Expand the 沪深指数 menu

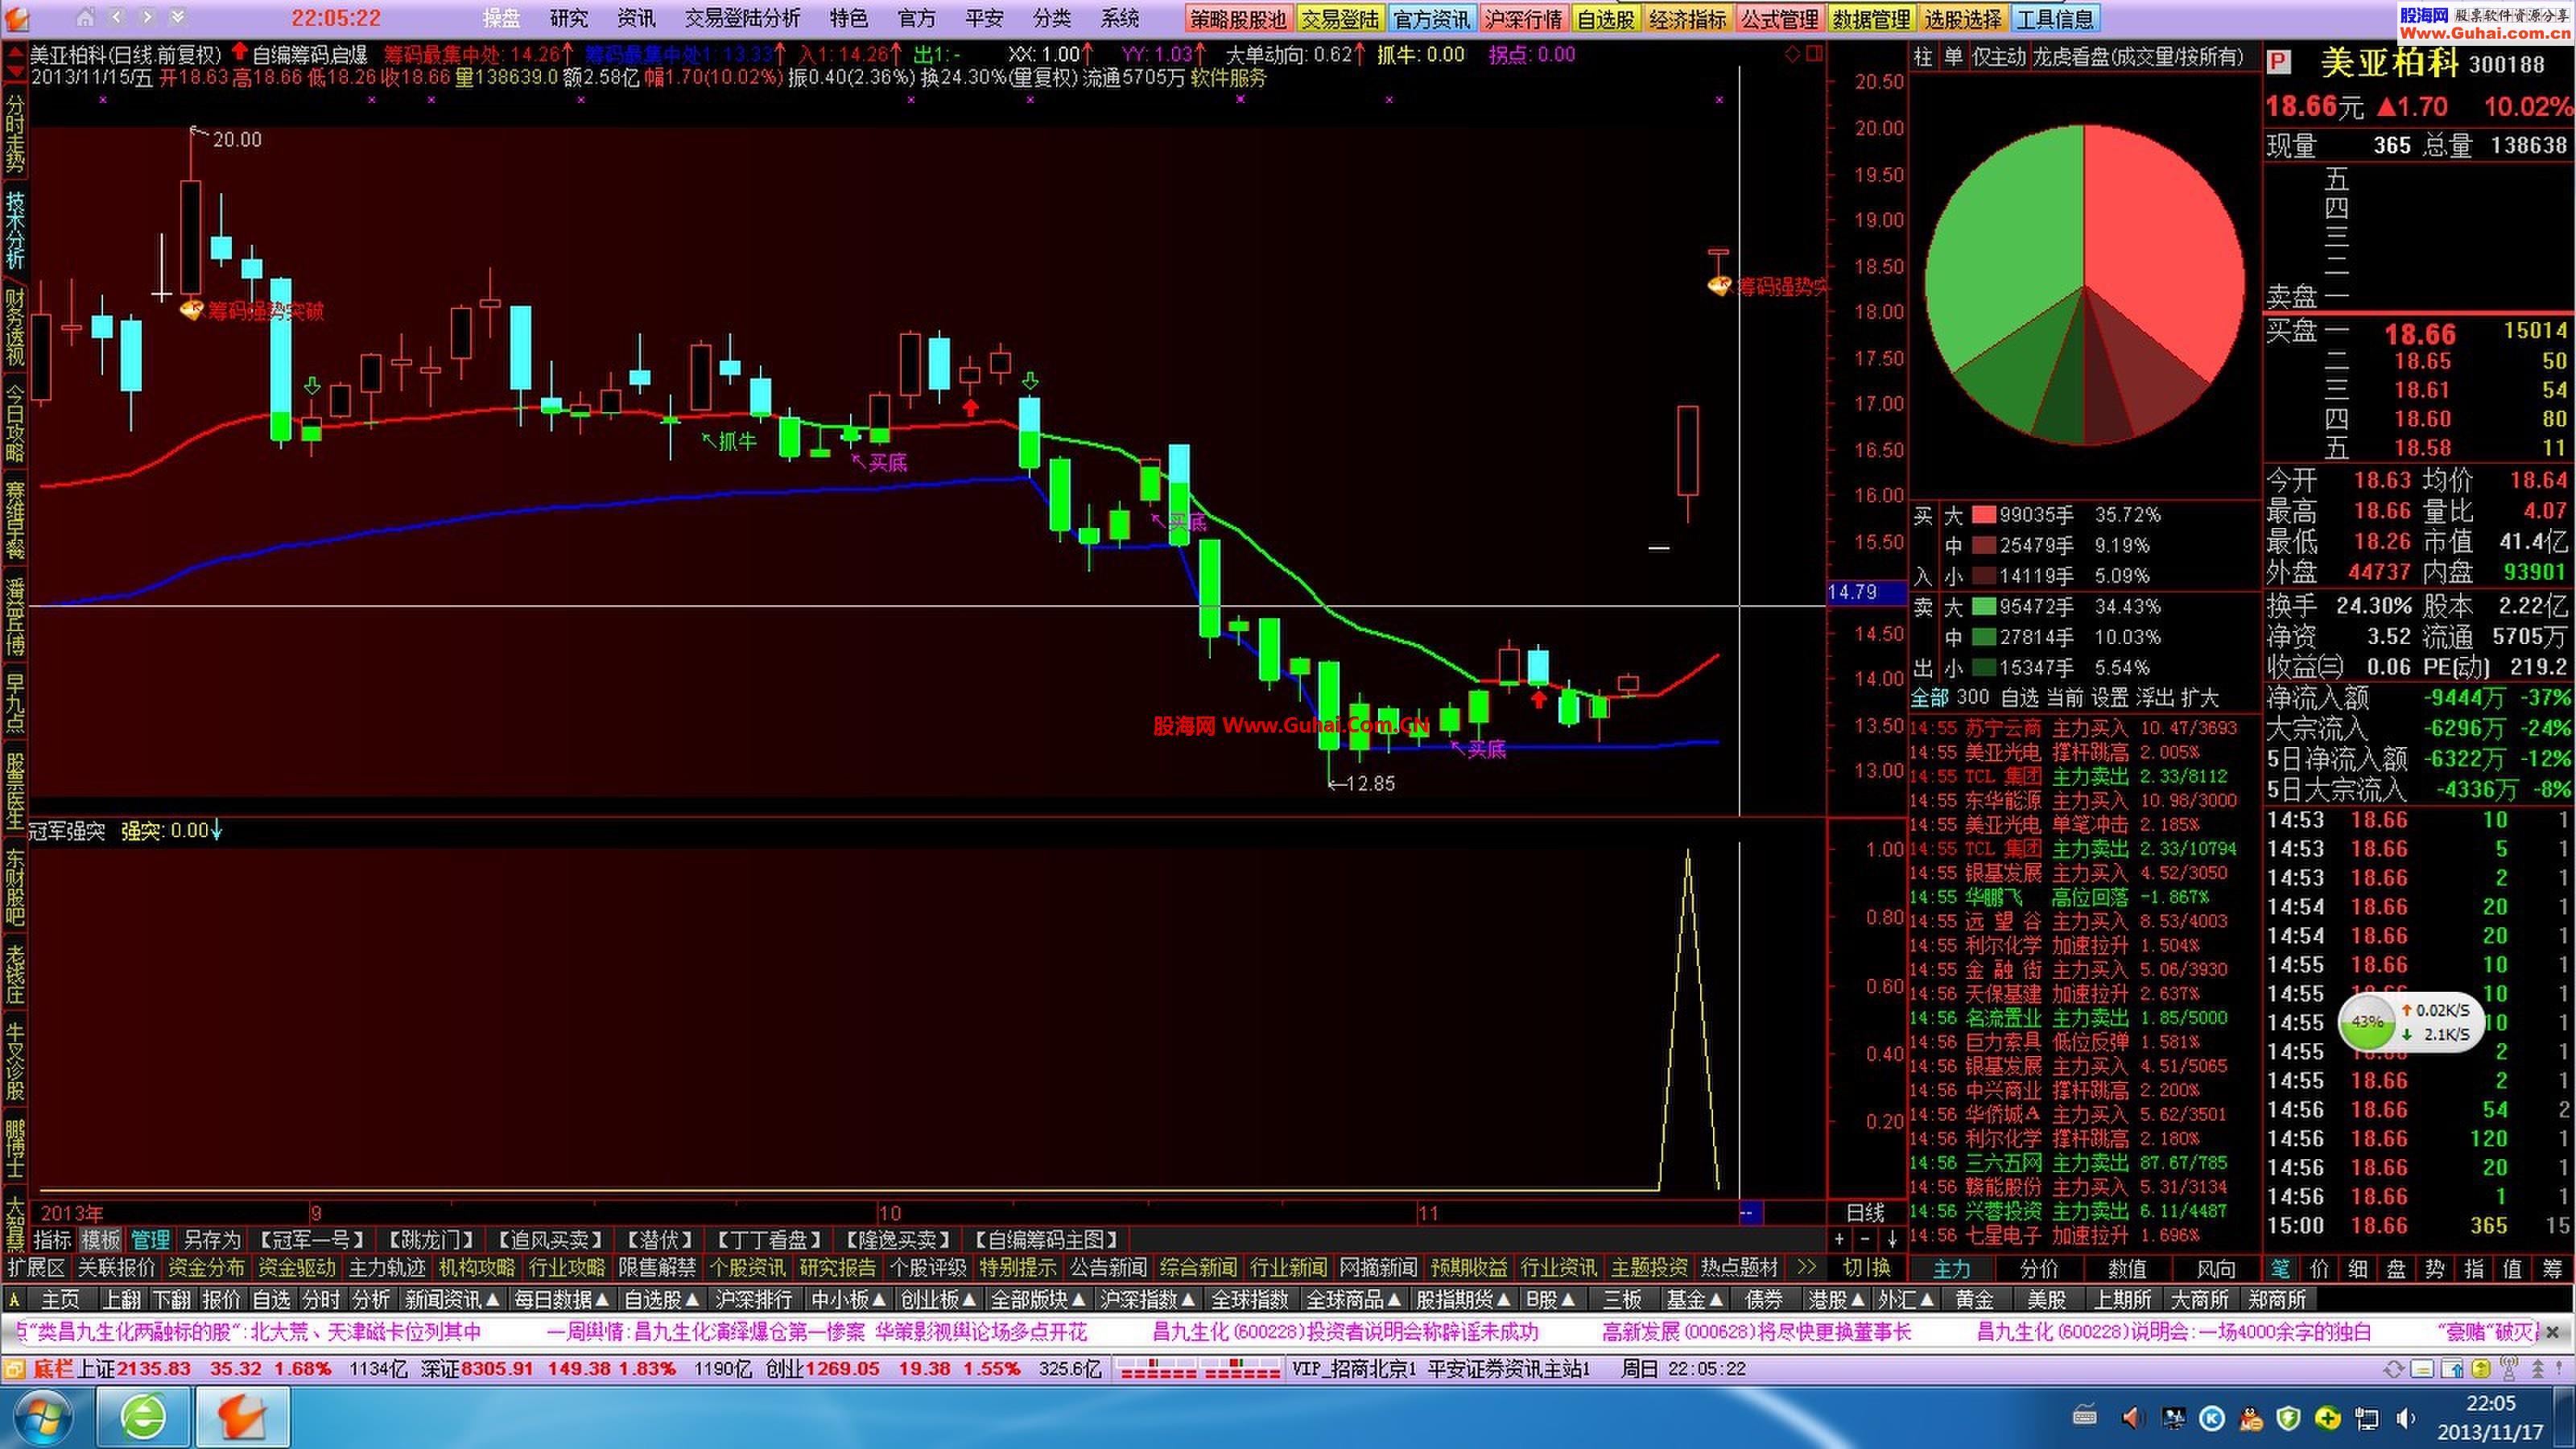(1149, 1300)
